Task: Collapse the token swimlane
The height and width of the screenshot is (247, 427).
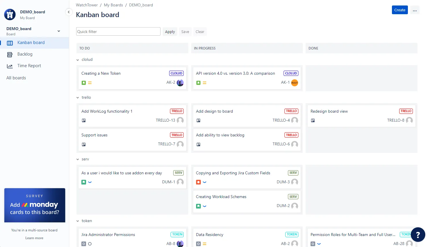Action: 78,221
